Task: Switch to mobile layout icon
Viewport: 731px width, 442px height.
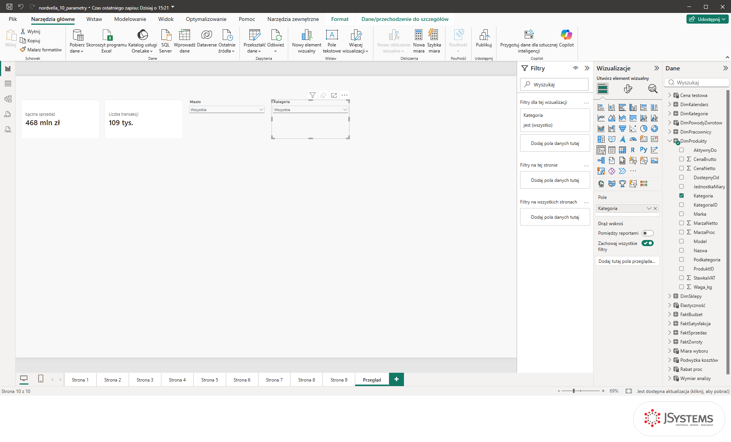Action: click(x=41, y=378)
